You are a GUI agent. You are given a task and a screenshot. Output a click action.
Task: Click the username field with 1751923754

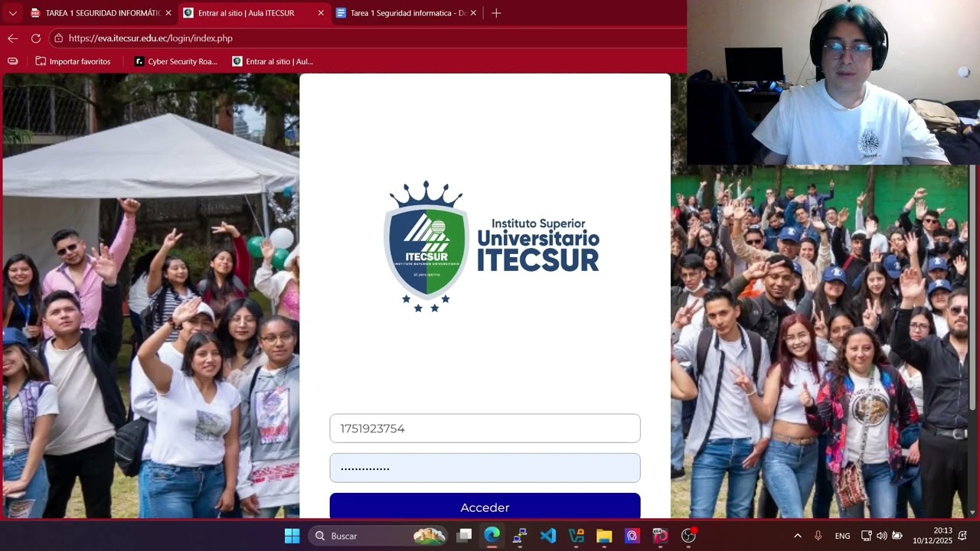pyautogui.click(x=485, y=429)
